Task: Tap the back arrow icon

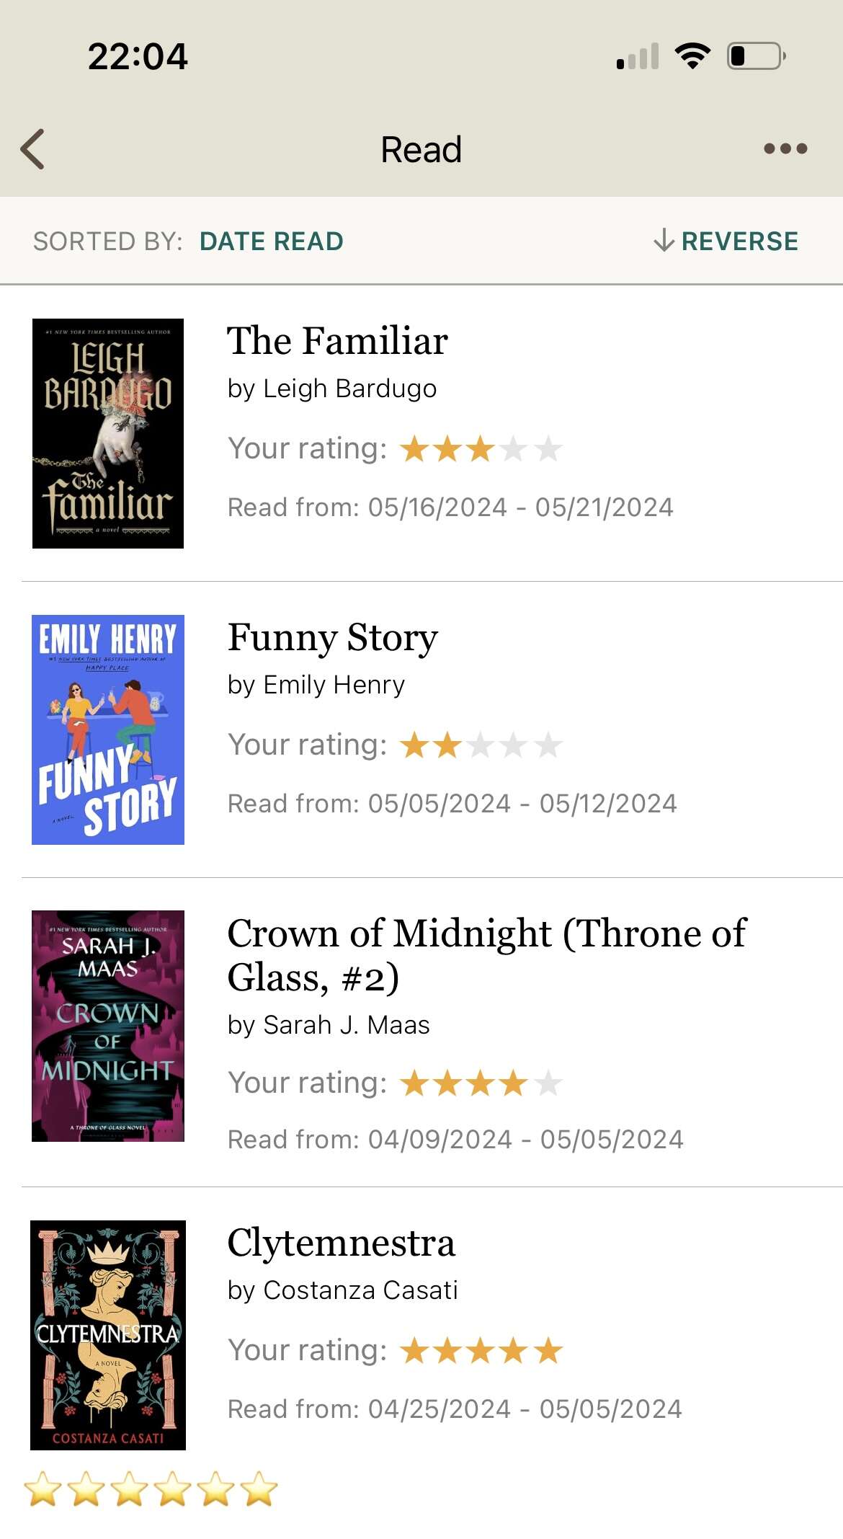Action: (x=33, y=149)
